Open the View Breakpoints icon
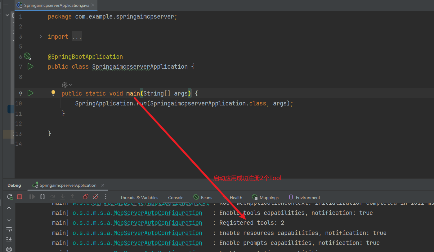This screenshot has height=252, width=434. [86, 197]
